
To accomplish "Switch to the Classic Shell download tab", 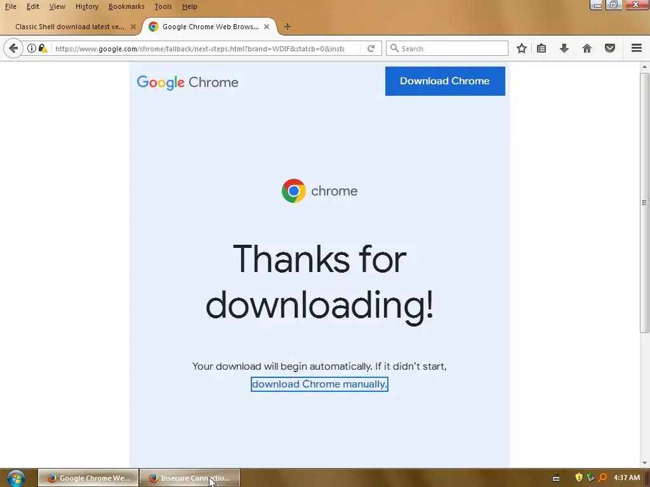I will click(70, 27).
